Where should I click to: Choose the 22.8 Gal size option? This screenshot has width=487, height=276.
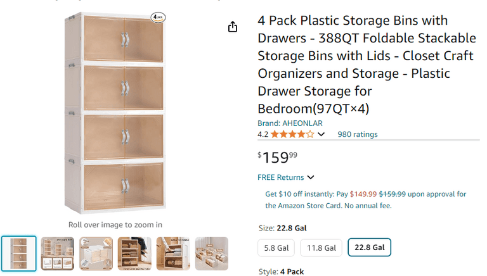point(369,248)
